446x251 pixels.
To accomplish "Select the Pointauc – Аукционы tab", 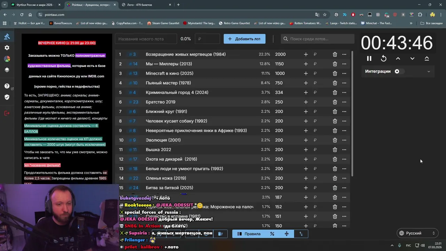I will click(x=91, y=5).
